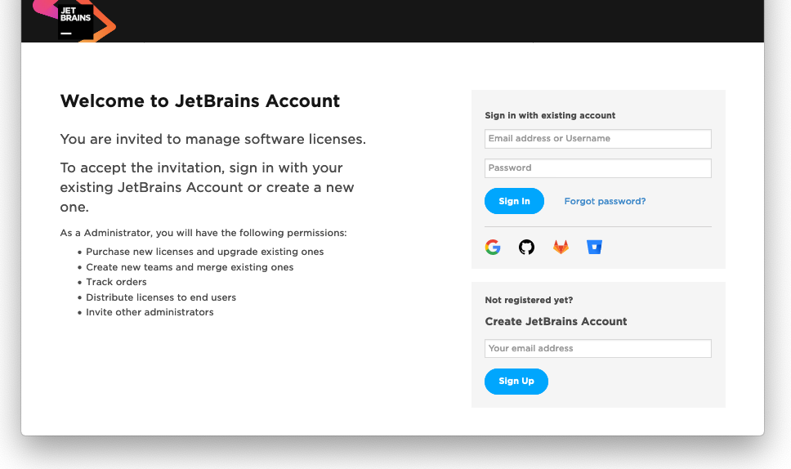Screen dimensions: 791x469
Task: Sign in with the Google icon
Action: click(493, 247)
